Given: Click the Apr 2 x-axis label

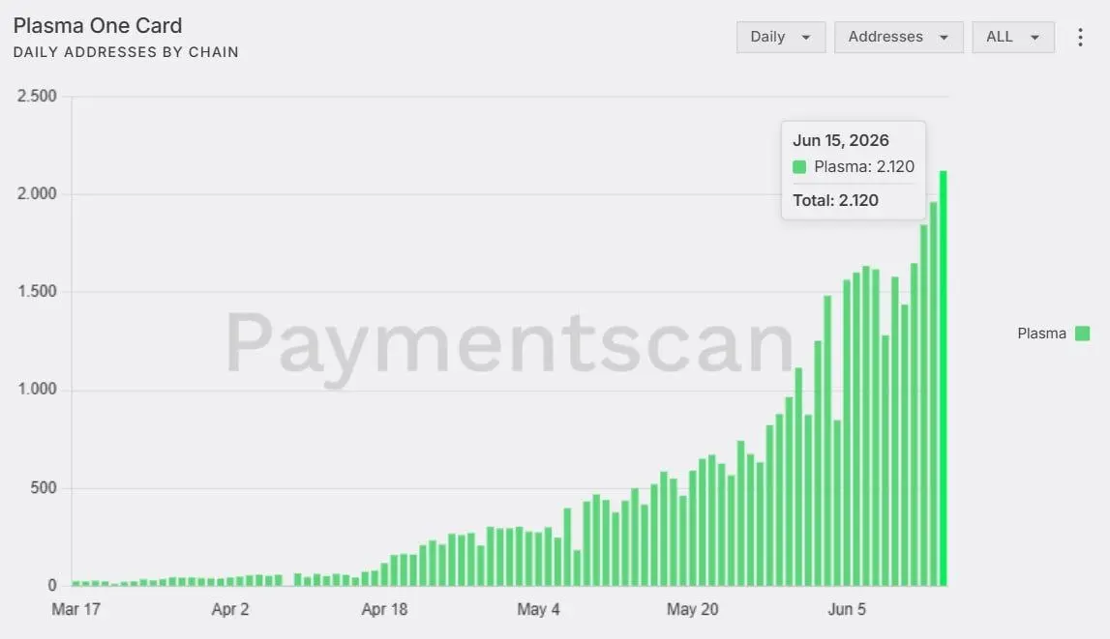Looking at the screenshot, I should click(230, 609).
